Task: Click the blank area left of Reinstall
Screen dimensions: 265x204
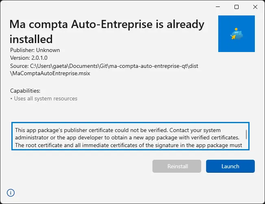Action: click(x=77, y=166)
